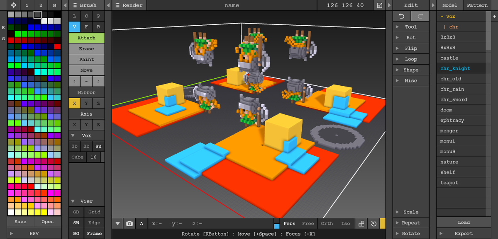Screen dimensions: 498x239
Task: Expand the Misc section
Action: (x=411, y=80)
